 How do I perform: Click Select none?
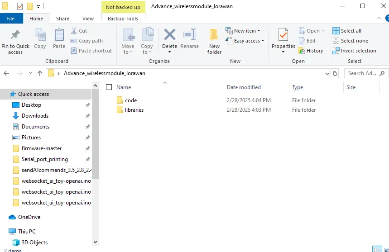tap(351, 41)
